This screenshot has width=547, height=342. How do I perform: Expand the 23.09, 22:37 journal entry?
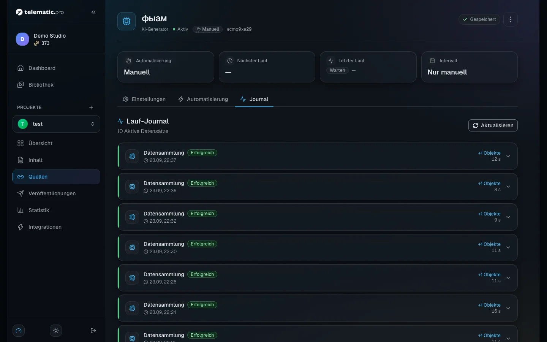point(508,156)
